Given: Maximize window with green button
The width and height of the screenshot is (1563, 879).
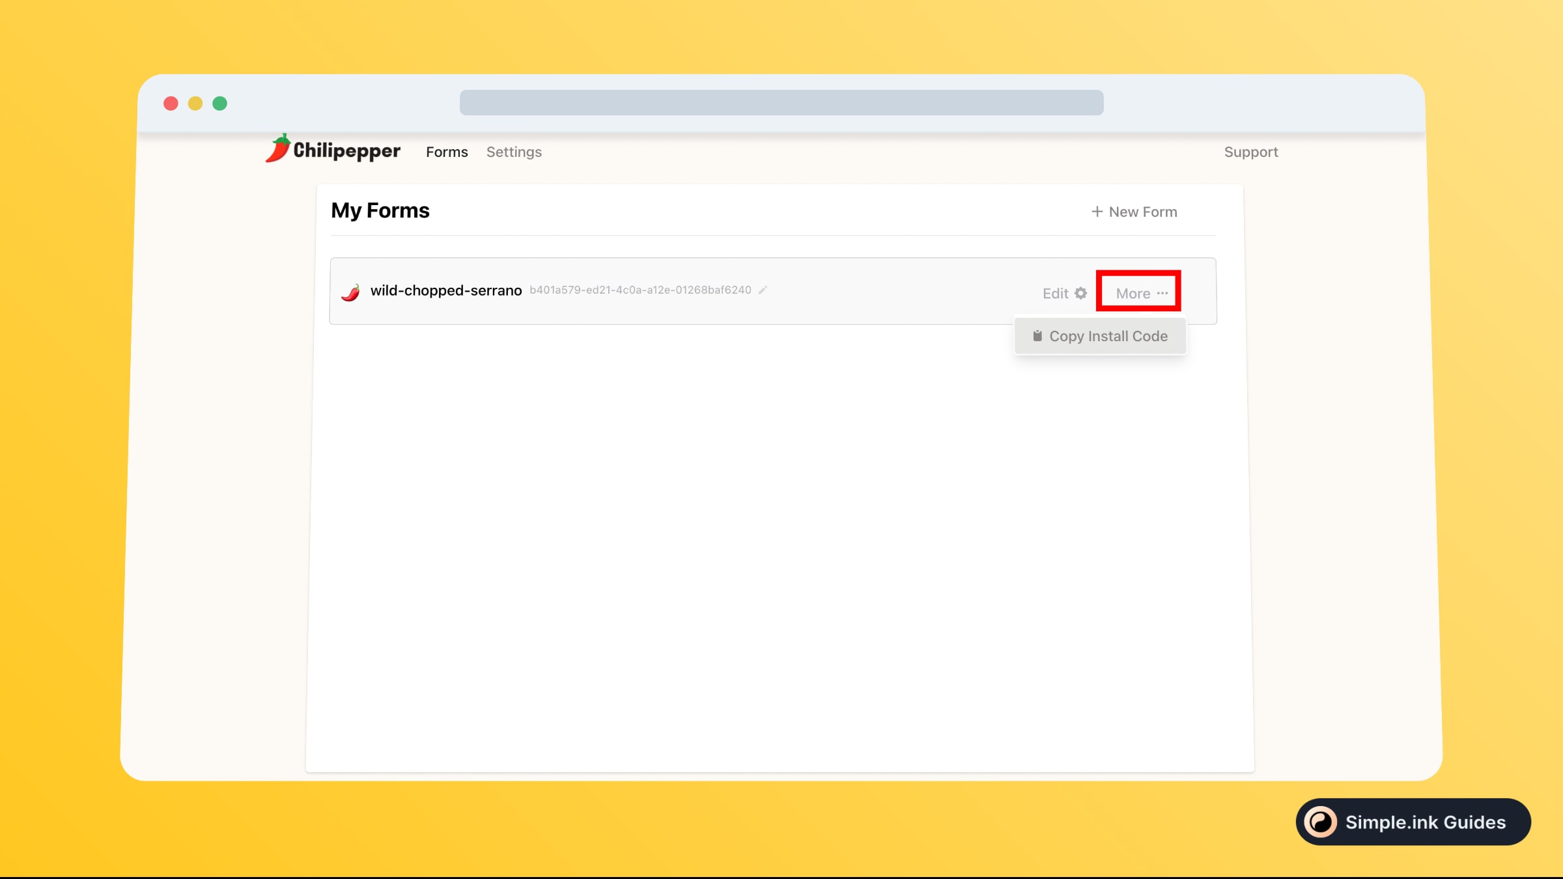Looking at the screenshot, I should point(220,104).
